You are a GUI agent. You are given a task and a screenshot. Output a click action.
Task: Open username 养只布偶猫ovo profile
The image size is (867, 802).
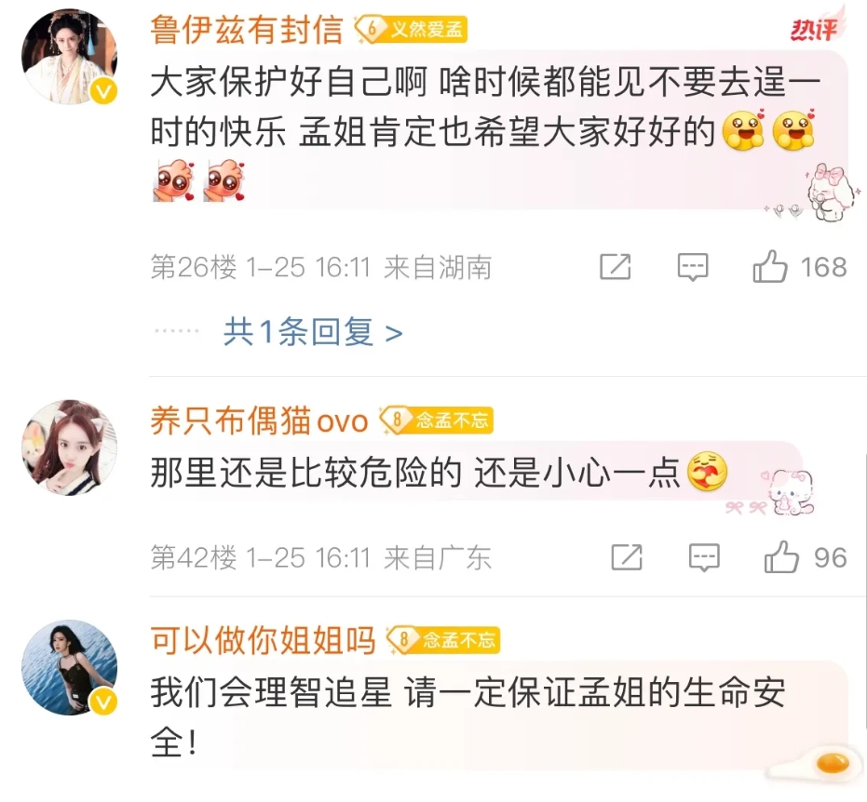pyautogui.click(x=259, y=421)
